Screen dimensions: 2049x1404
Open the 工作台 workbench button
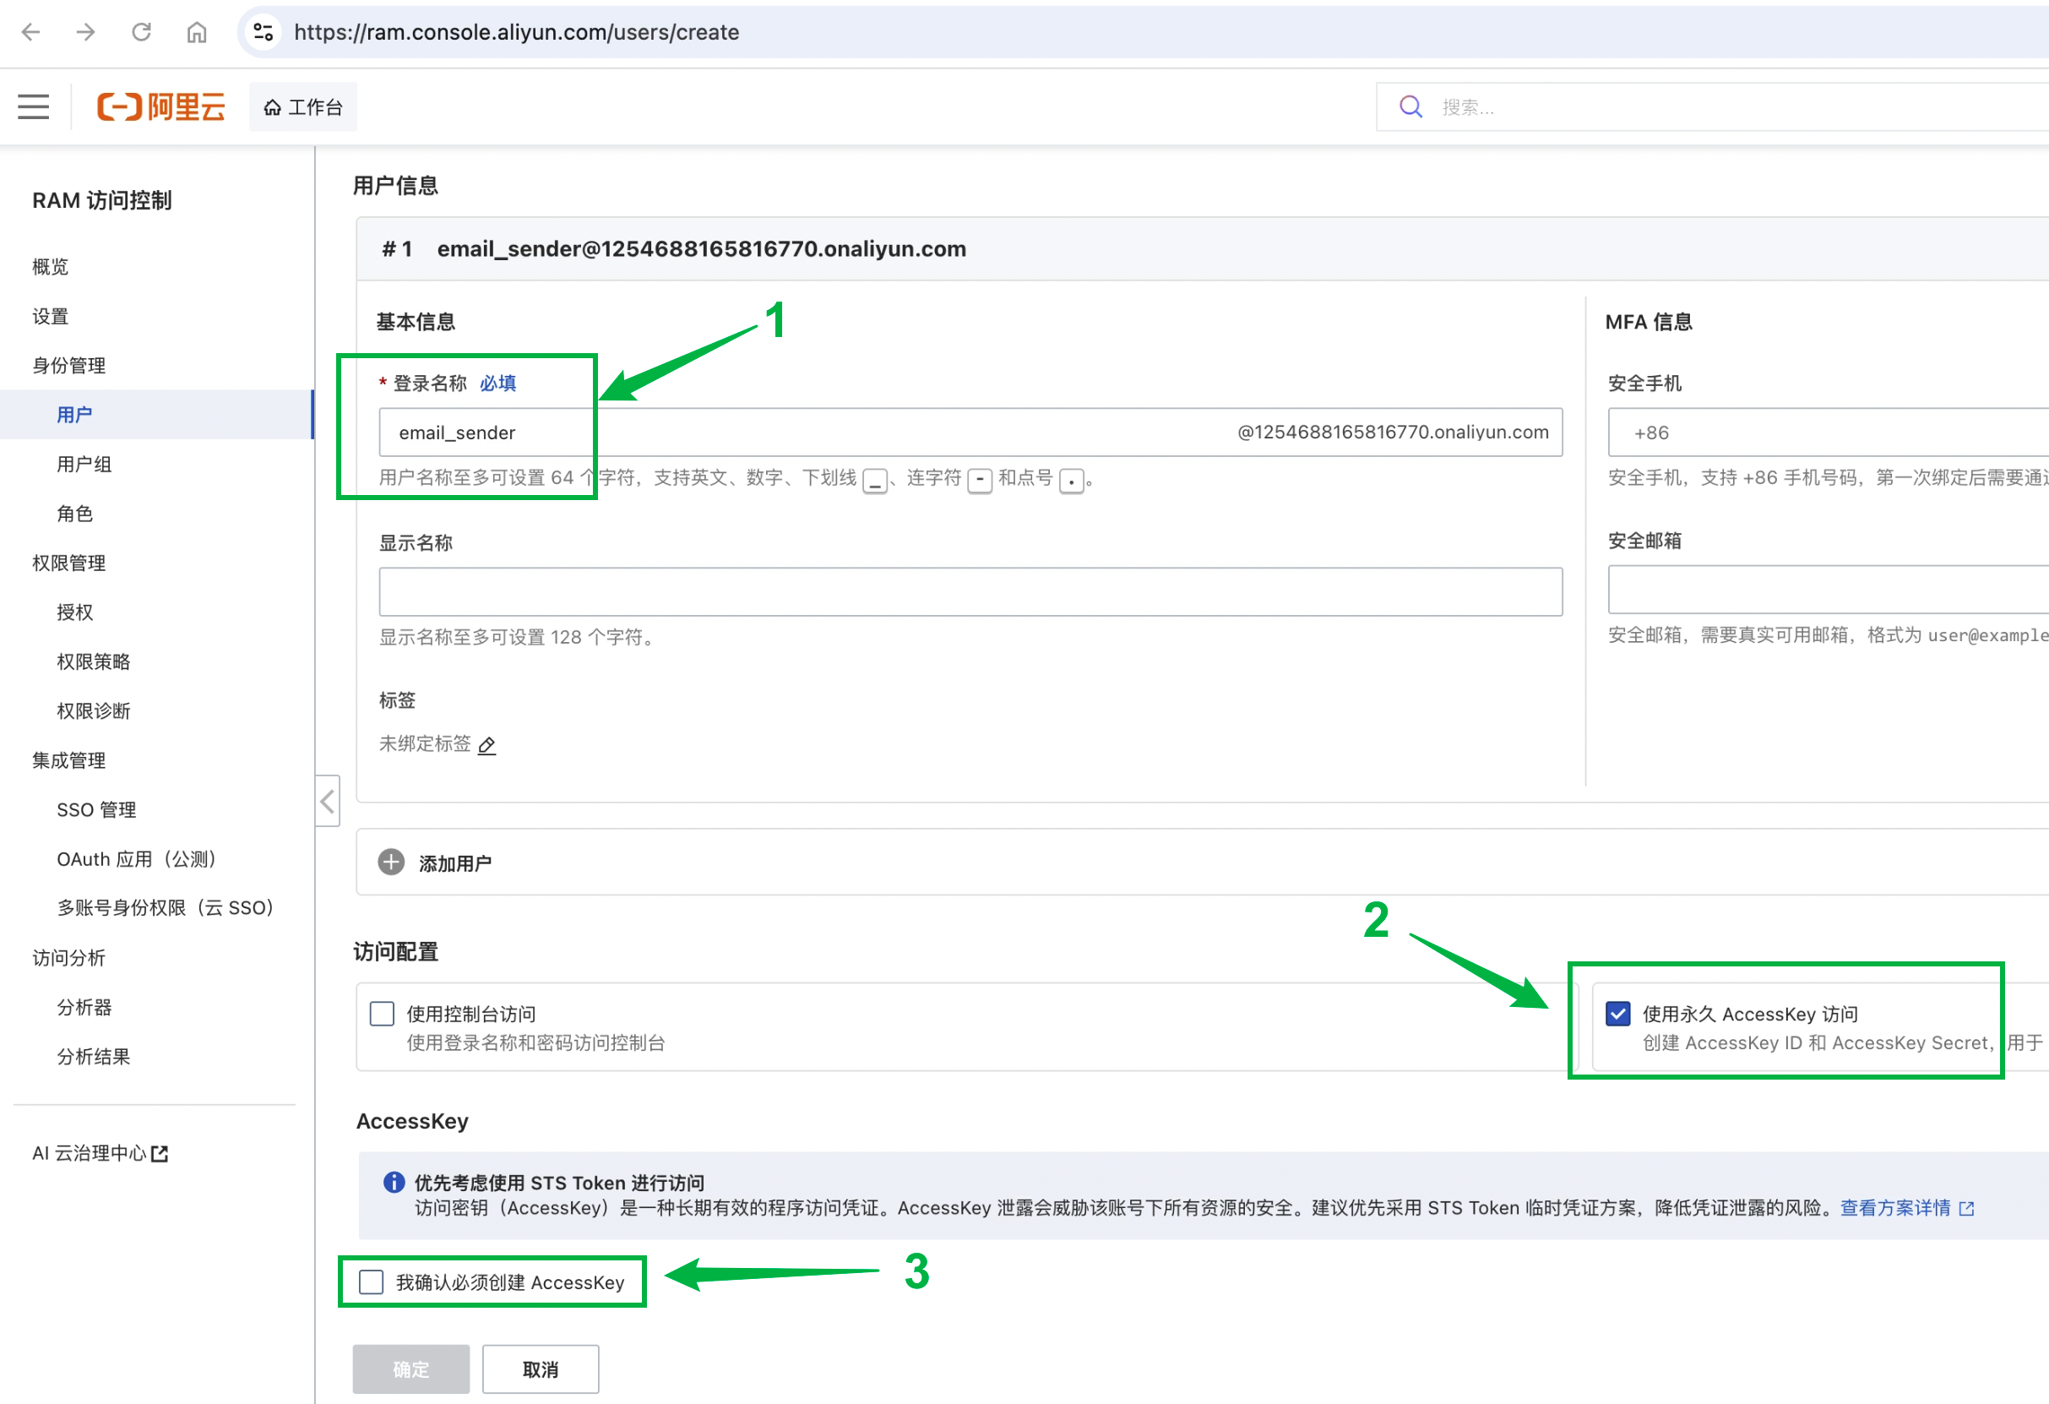pyautogui.click(x=303, y=106)
